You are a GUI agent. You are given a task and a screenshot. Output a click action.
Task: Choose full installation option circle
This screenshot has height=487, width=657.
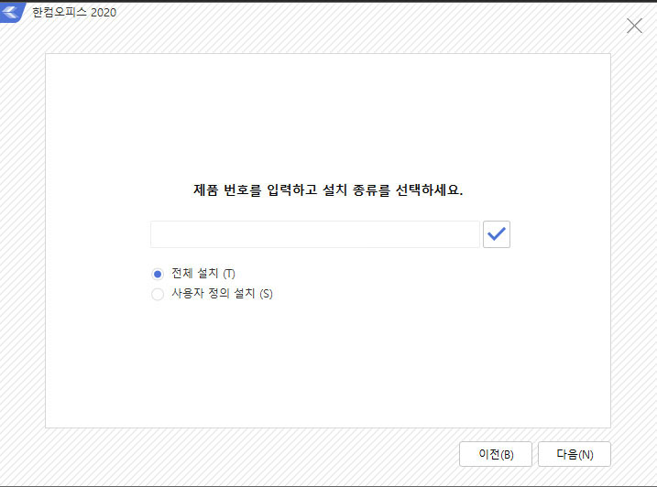[158, 274]
